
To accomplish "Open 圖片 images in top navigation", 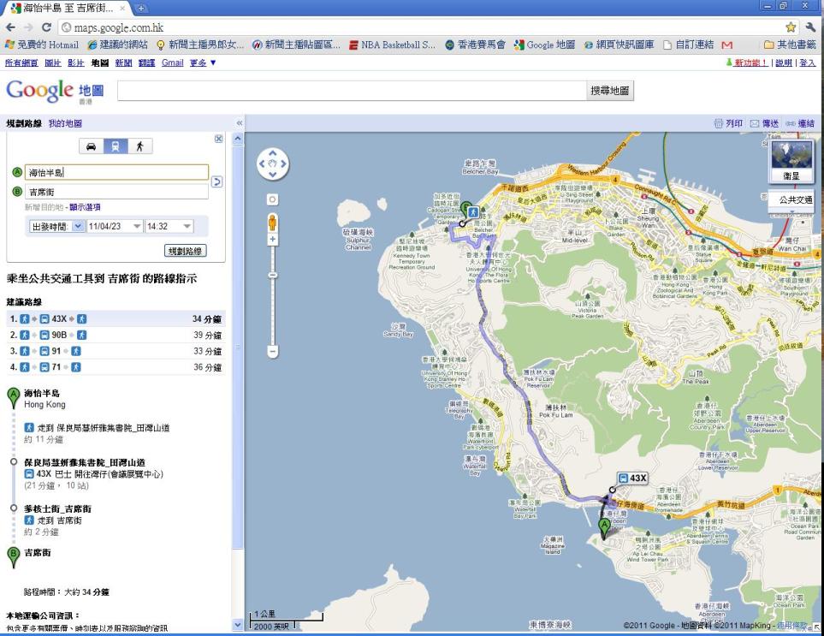I will (52, 62).
